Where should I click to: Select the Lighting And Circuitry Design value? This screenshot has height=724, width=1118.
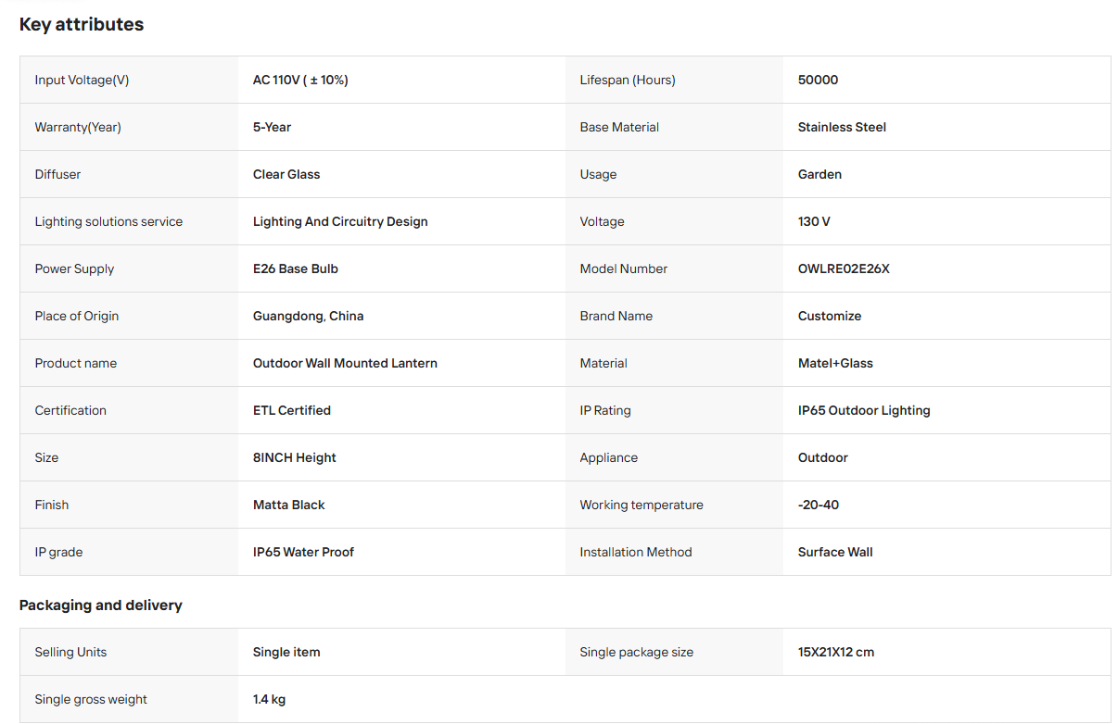(x=340, y=221)
